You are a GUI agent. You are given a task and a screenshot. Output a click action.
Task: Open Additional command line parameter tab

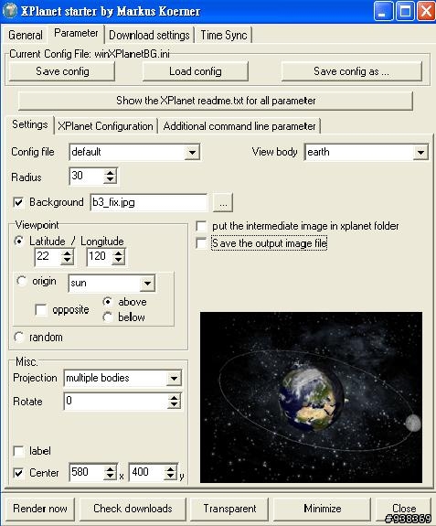[x=239, y=126]
